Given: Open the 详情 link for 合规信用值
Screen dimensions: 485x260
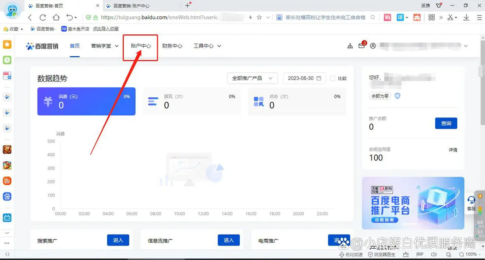Looking at the screenshot, I should tap(453, 150).
